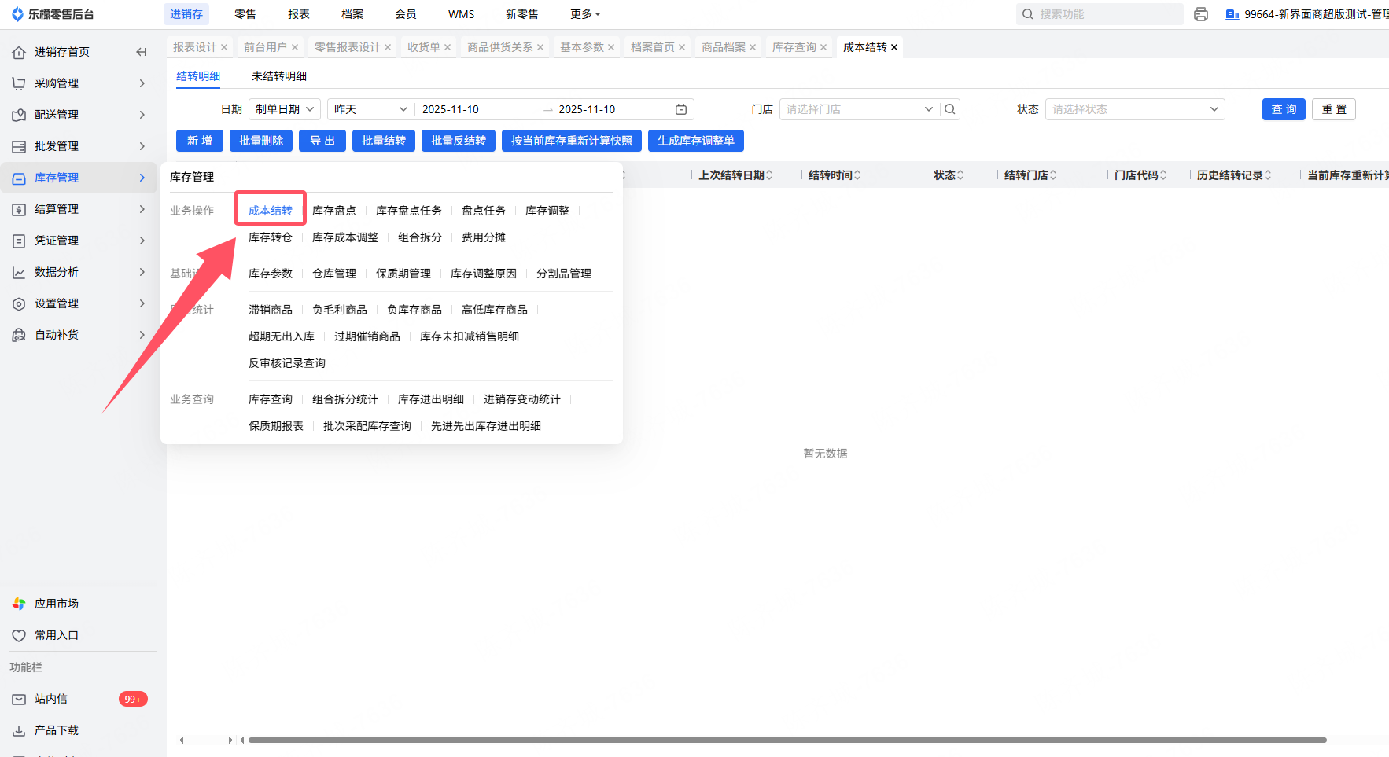Screen dimensions: 1389x757
Task: Switch to the 商品档案 page tab
Action: pyautogui.click(x=724, y=47)
